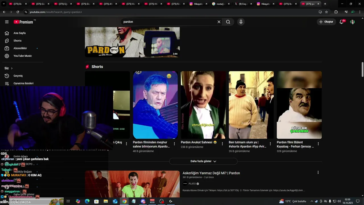The image size is (364, 205).
Task: Open a new browser tab
Action: click(325, 4)
